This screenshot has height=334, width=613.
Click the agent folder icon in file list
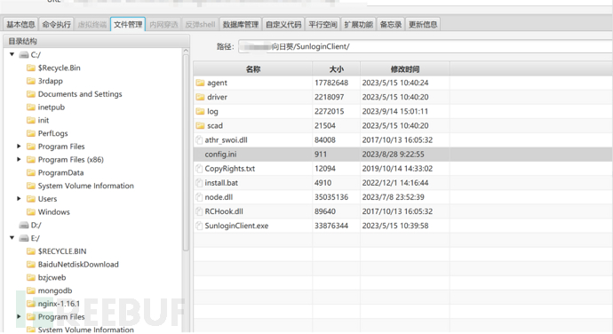(x=200, y=83)
